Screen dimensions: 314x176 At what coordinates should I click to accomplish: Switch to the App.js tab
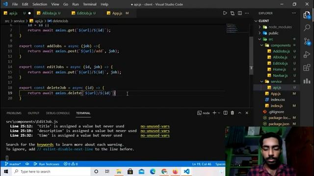pyautogui.click(x=117, y=13)
